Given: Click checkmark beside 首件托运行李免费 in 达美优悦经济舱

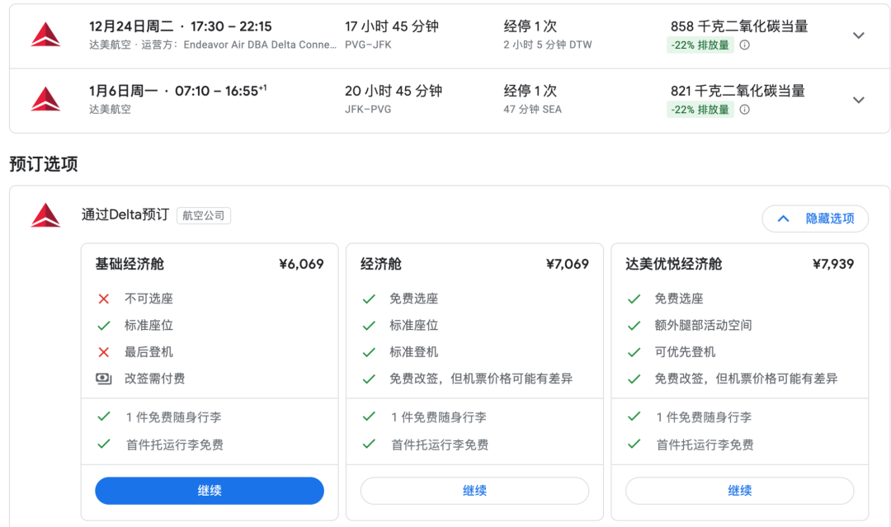Looking at the screenshot, I should 634,444.
